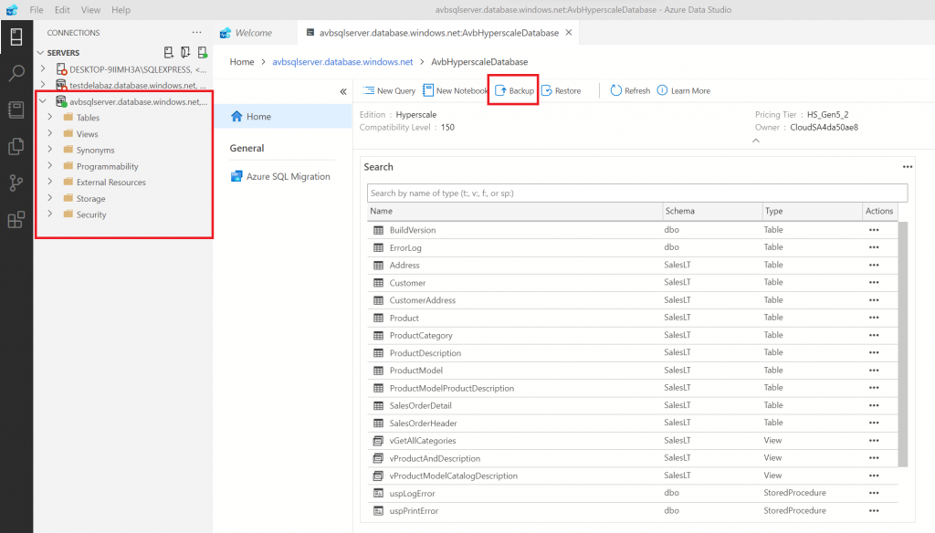Collapse the database properties header chevron

[755, 141]
